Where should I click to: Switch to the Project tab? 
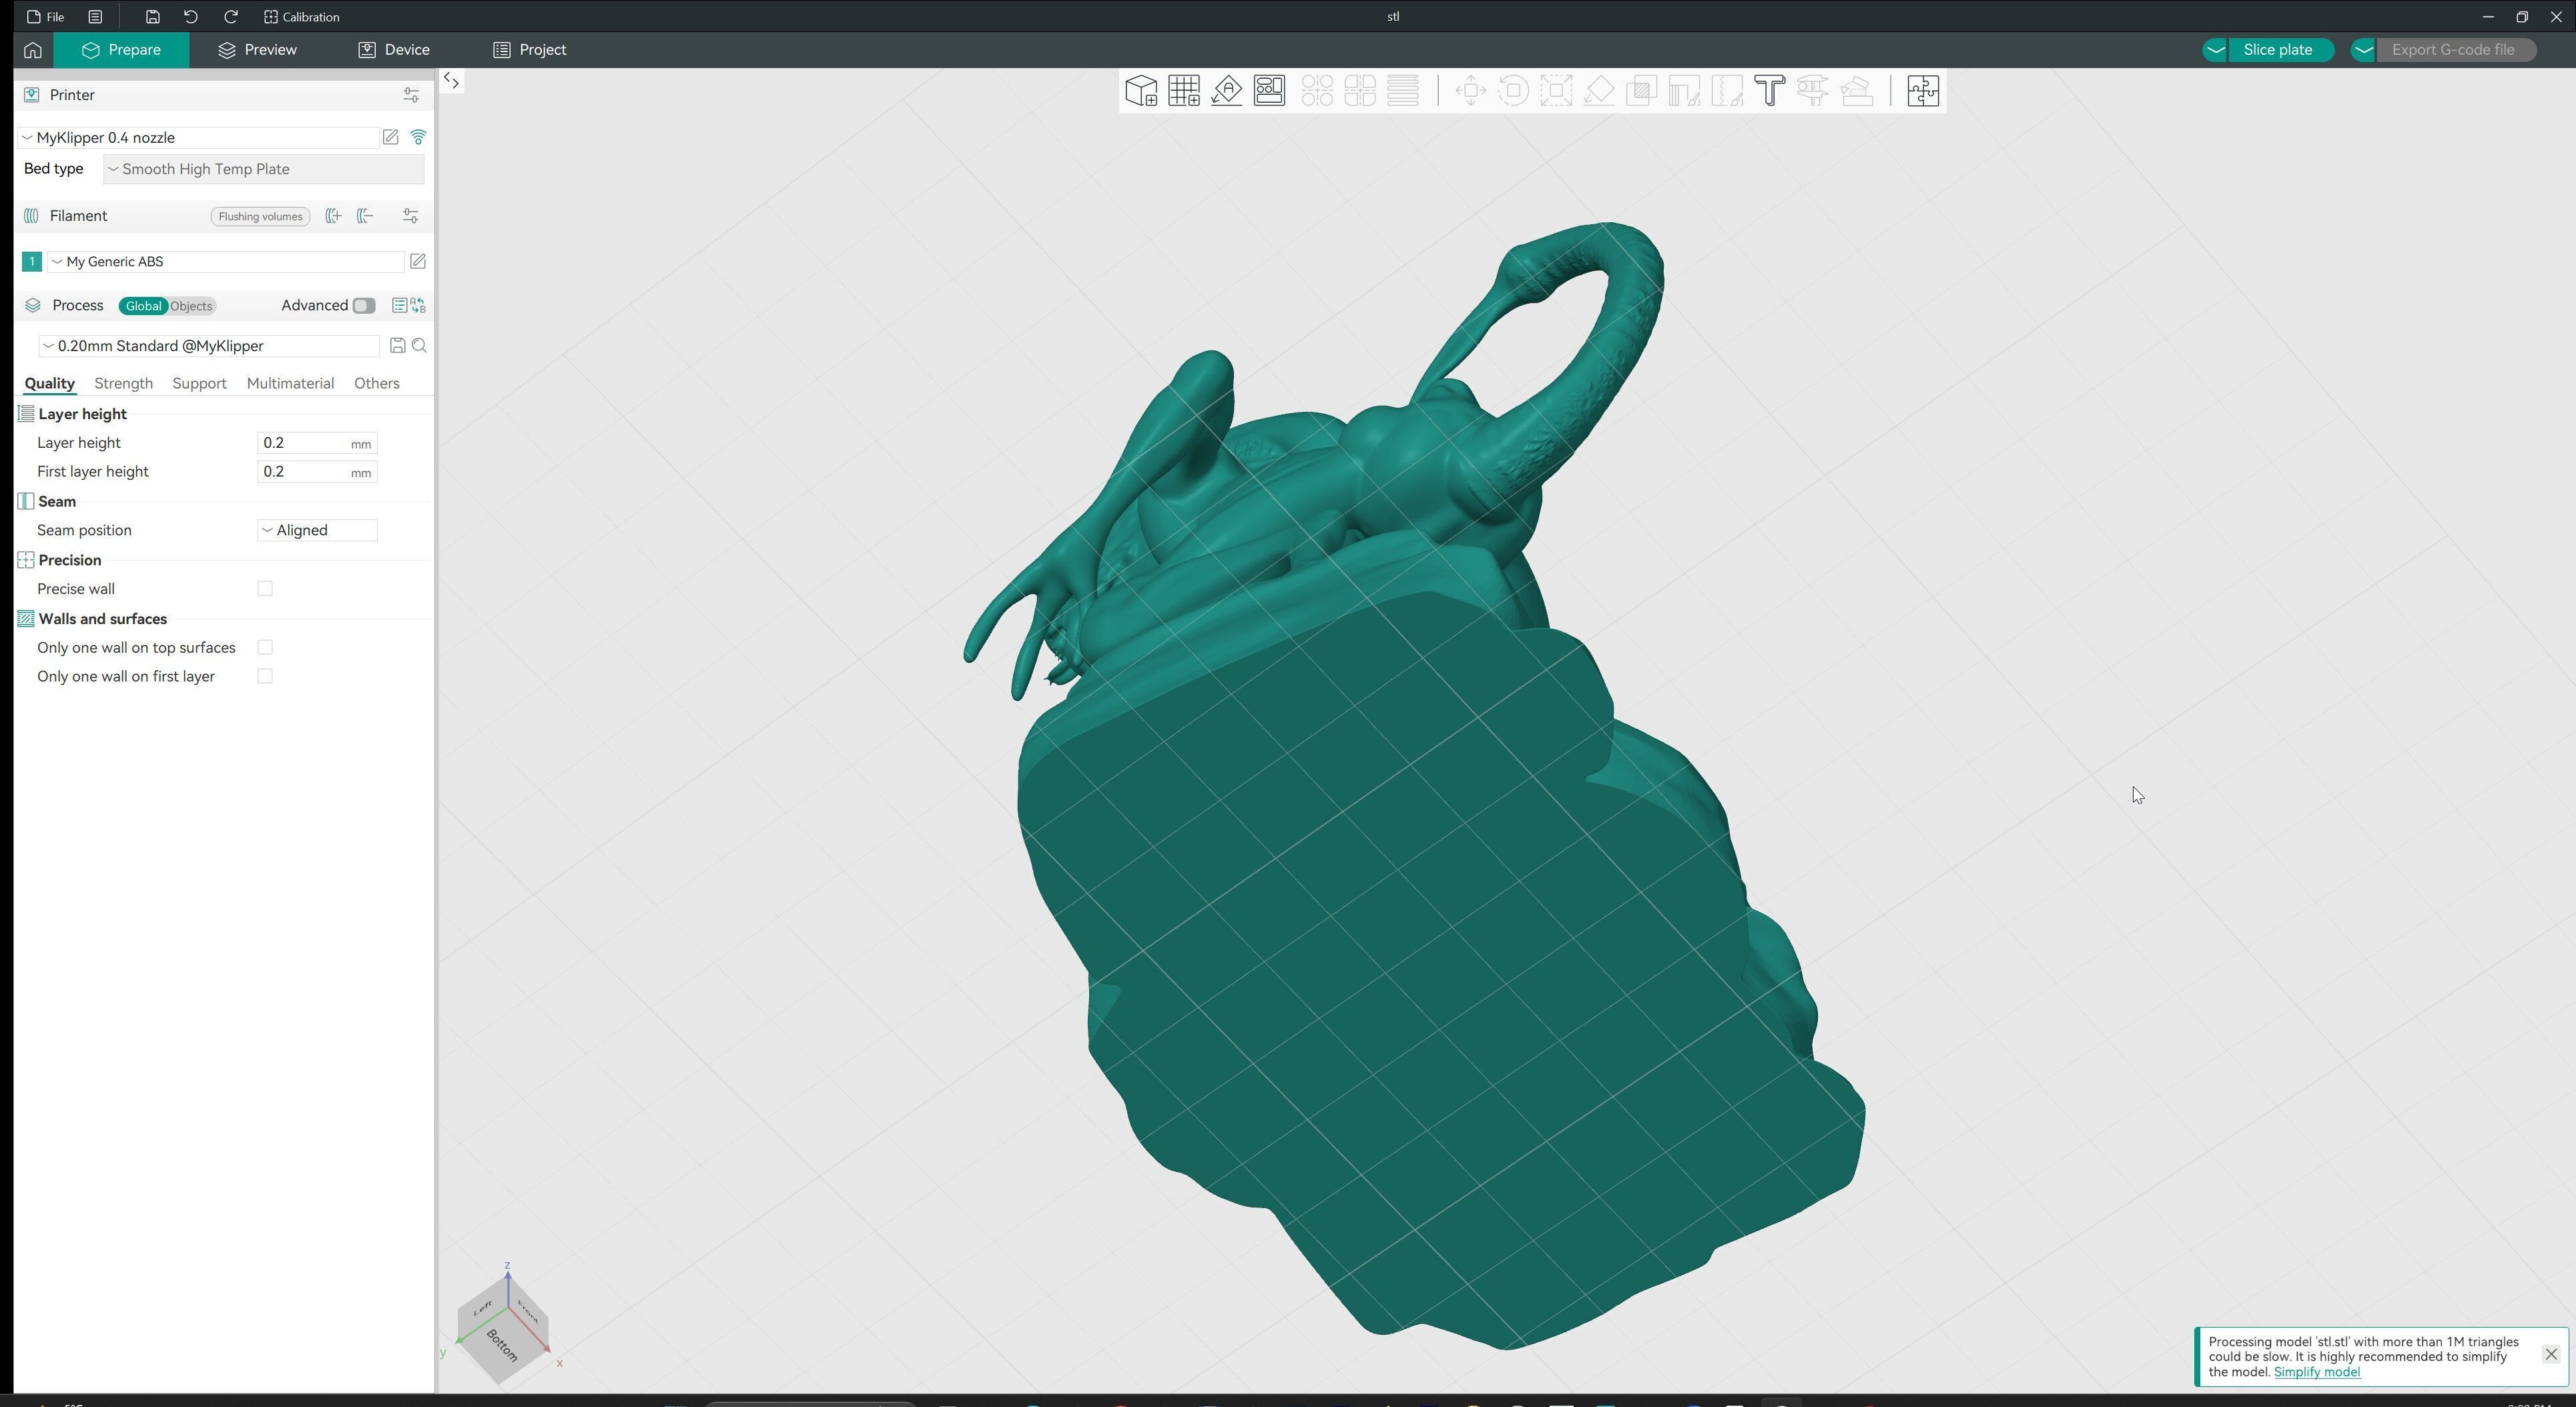[x=530, y=50]
